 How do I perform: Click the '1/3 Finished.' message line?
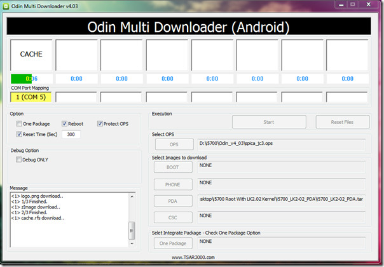29,202
